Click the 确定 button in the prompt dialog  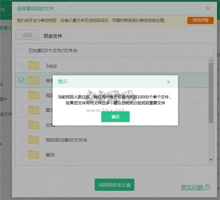pyautogui.click(x=115, y=117)
